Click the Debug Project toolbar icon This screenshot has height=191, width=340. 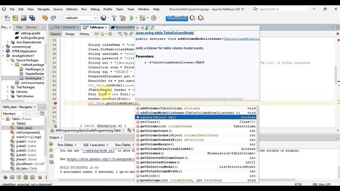pyautogui.click(x=142, y=18)
